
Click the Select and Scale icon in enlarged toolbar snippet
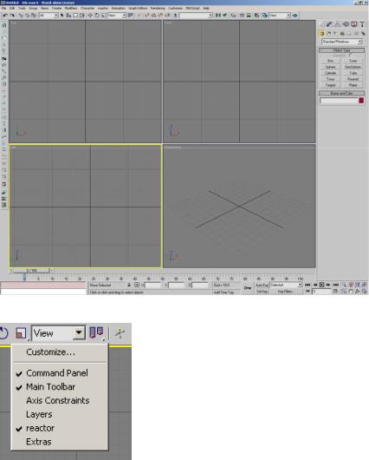pyautogui.click(x=21, y=333)
